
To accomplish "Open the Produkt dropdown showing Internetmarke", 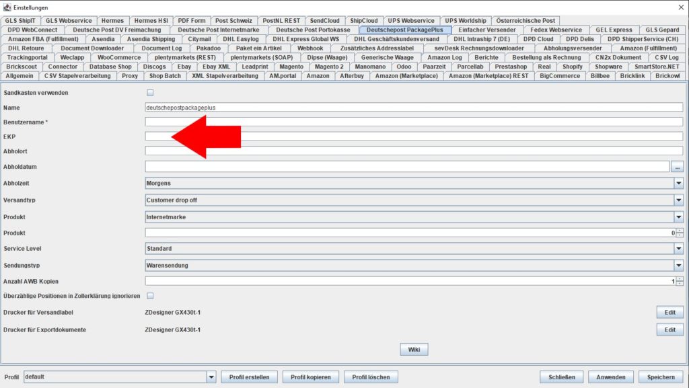I will [x=414, y=217].
